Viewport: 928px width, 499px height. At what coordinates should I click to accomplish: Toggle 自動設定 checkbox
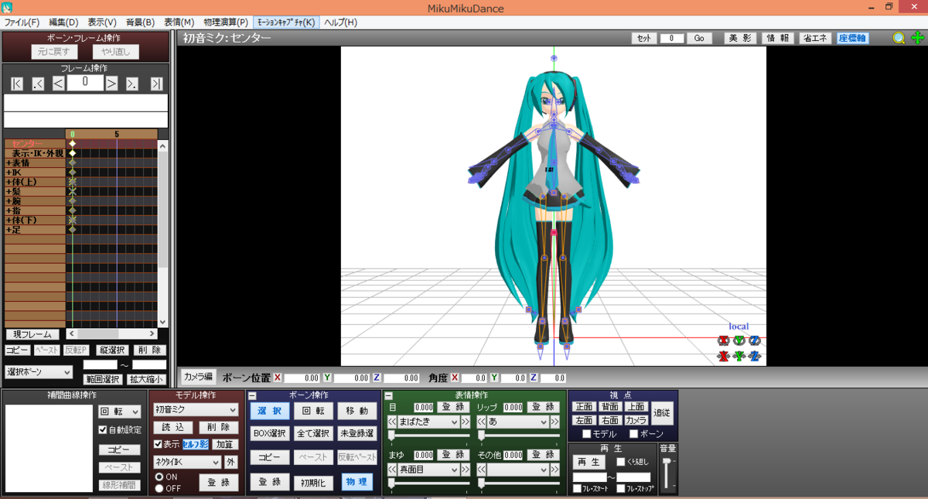pos(103,429)
